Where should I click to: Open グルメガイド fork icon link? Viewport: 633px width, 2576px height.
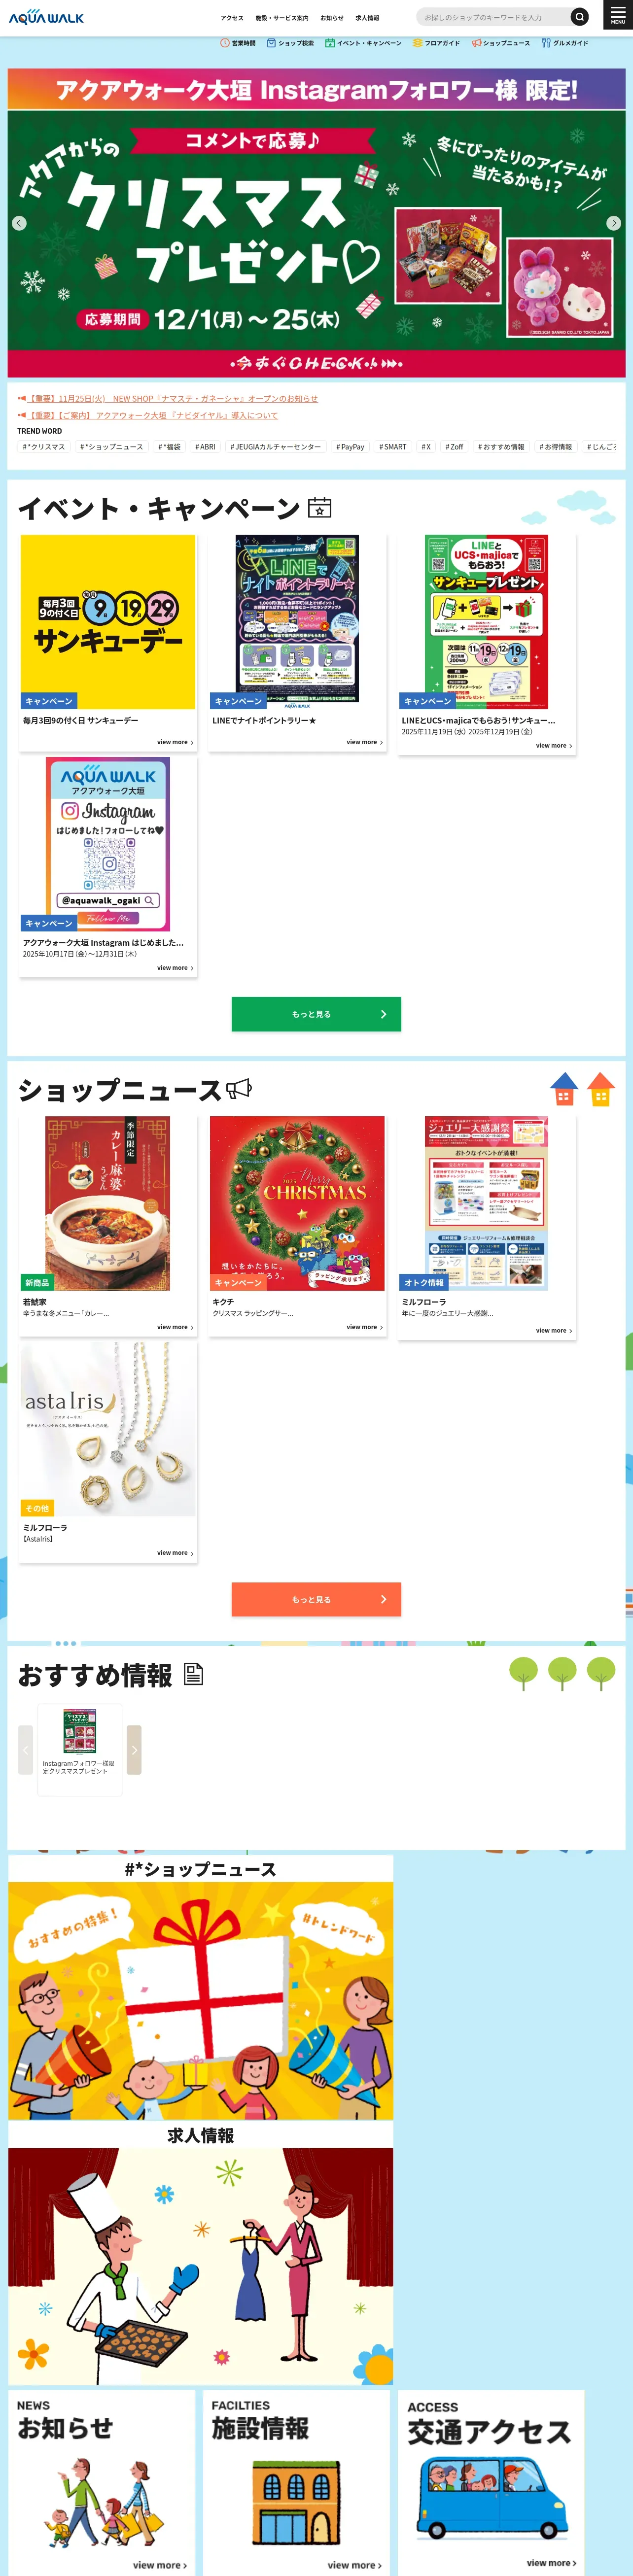(564, 43)
